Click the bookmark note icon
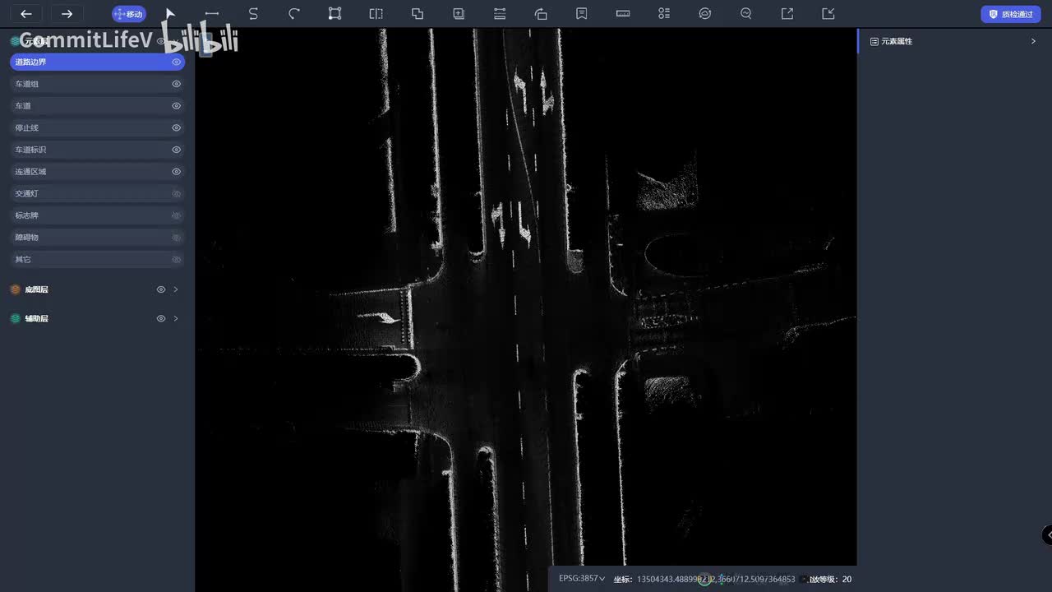This screenshot has width=1052, height=592. tap(582, 14)
